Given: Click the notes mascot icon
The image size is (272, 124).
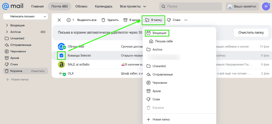Looking at the screenshot, I should pos(230,7).
